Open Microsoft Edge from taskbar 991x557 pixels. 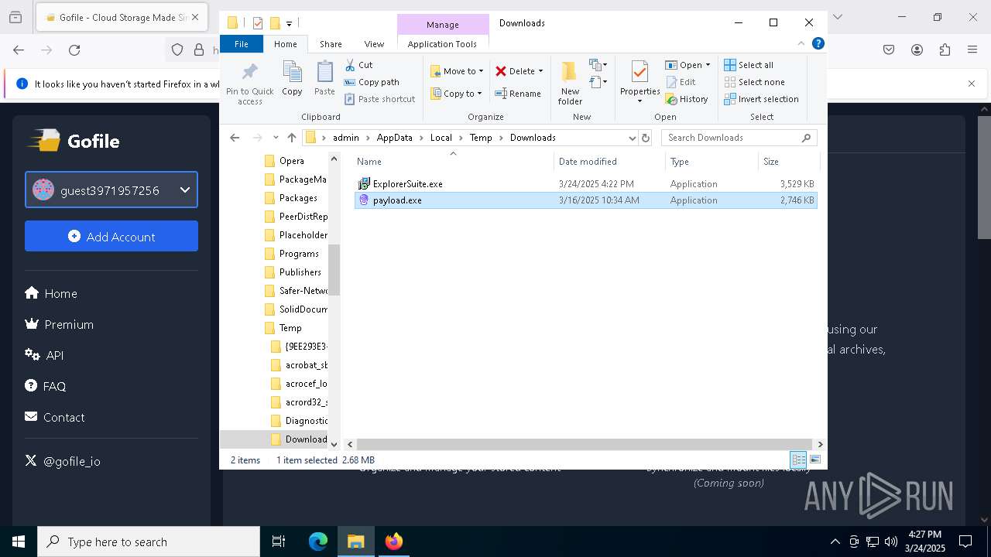pyautogui.click(x=318, y=542)
